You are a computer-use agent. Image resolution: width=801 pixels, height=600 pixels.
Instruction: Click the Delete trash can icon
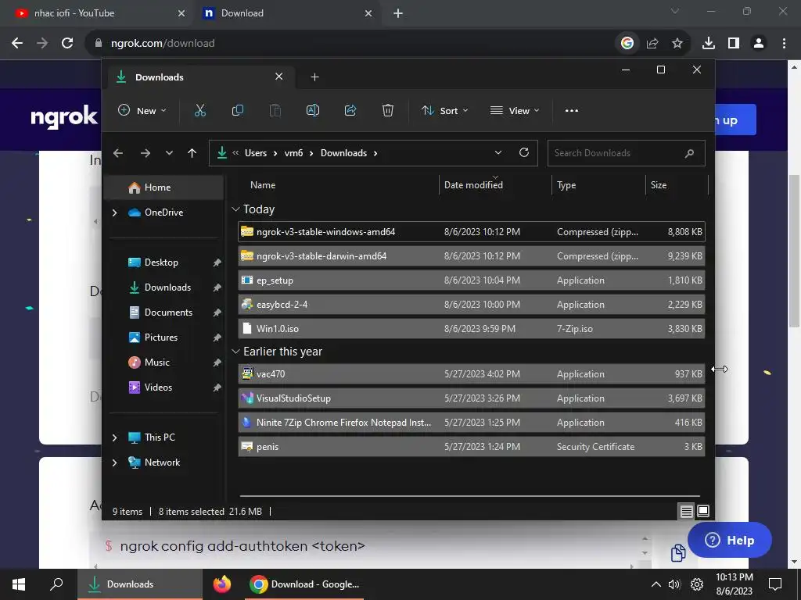(x=388, y=111)
